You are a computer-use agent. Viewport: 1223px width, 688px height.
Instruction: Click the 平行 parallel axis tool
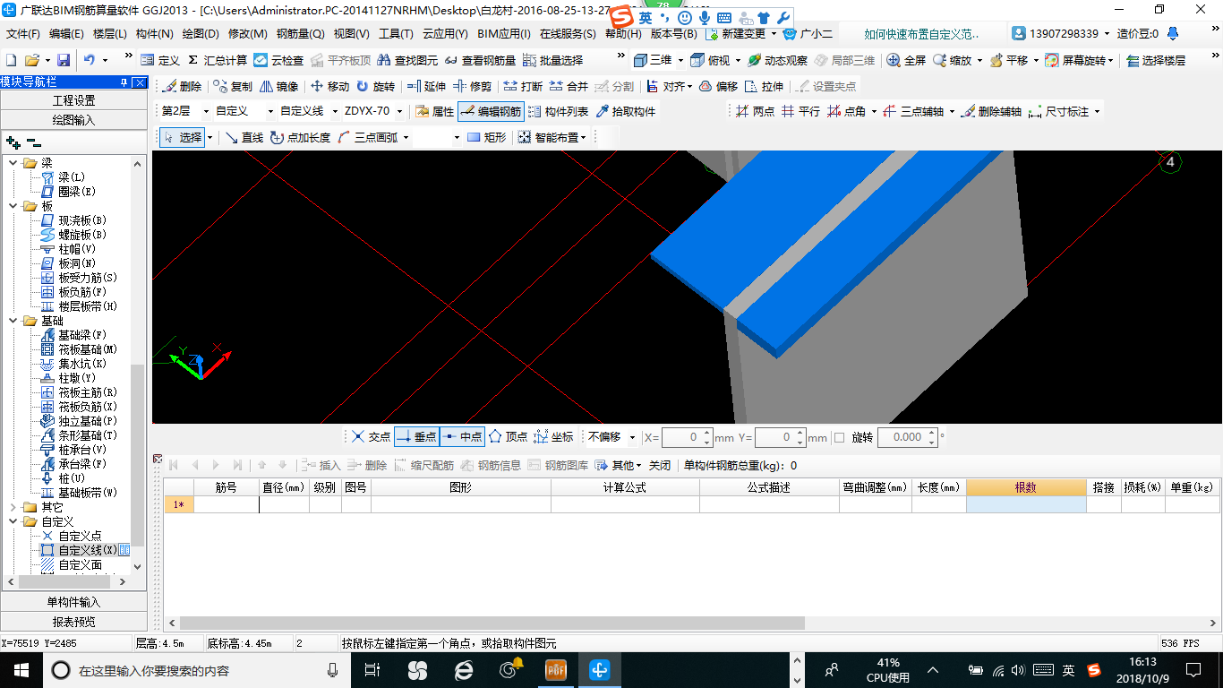click(x=800, y=112)
